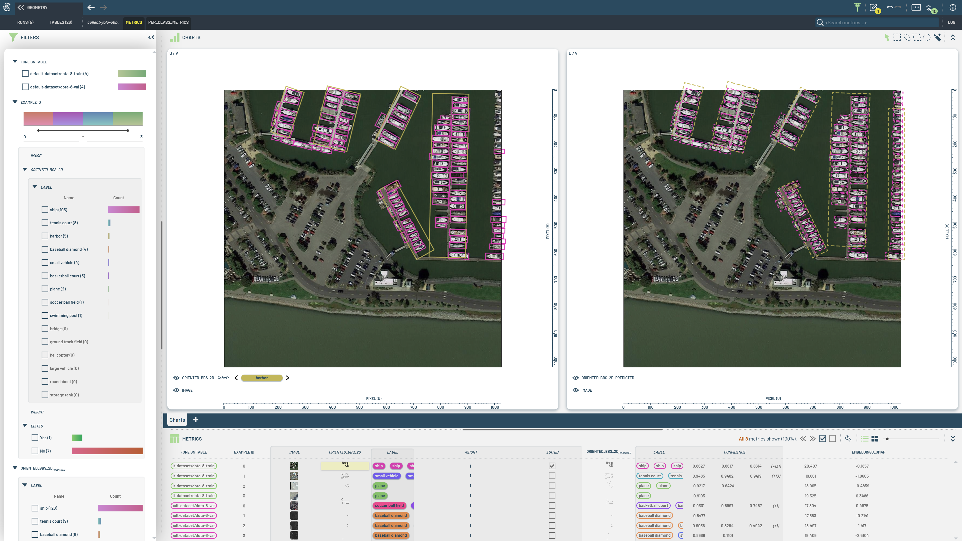Activate the add-geometry pen tool
The height and width of the screenshot is (541, 962).
click(937, 37)
